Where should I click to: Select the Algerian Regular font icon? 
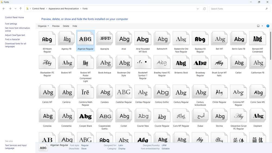click(x=85, y=39)
